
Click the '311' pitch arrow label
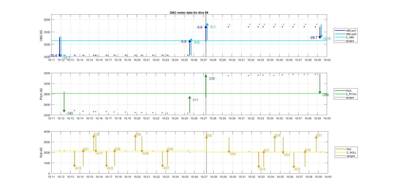pos(196,100)
